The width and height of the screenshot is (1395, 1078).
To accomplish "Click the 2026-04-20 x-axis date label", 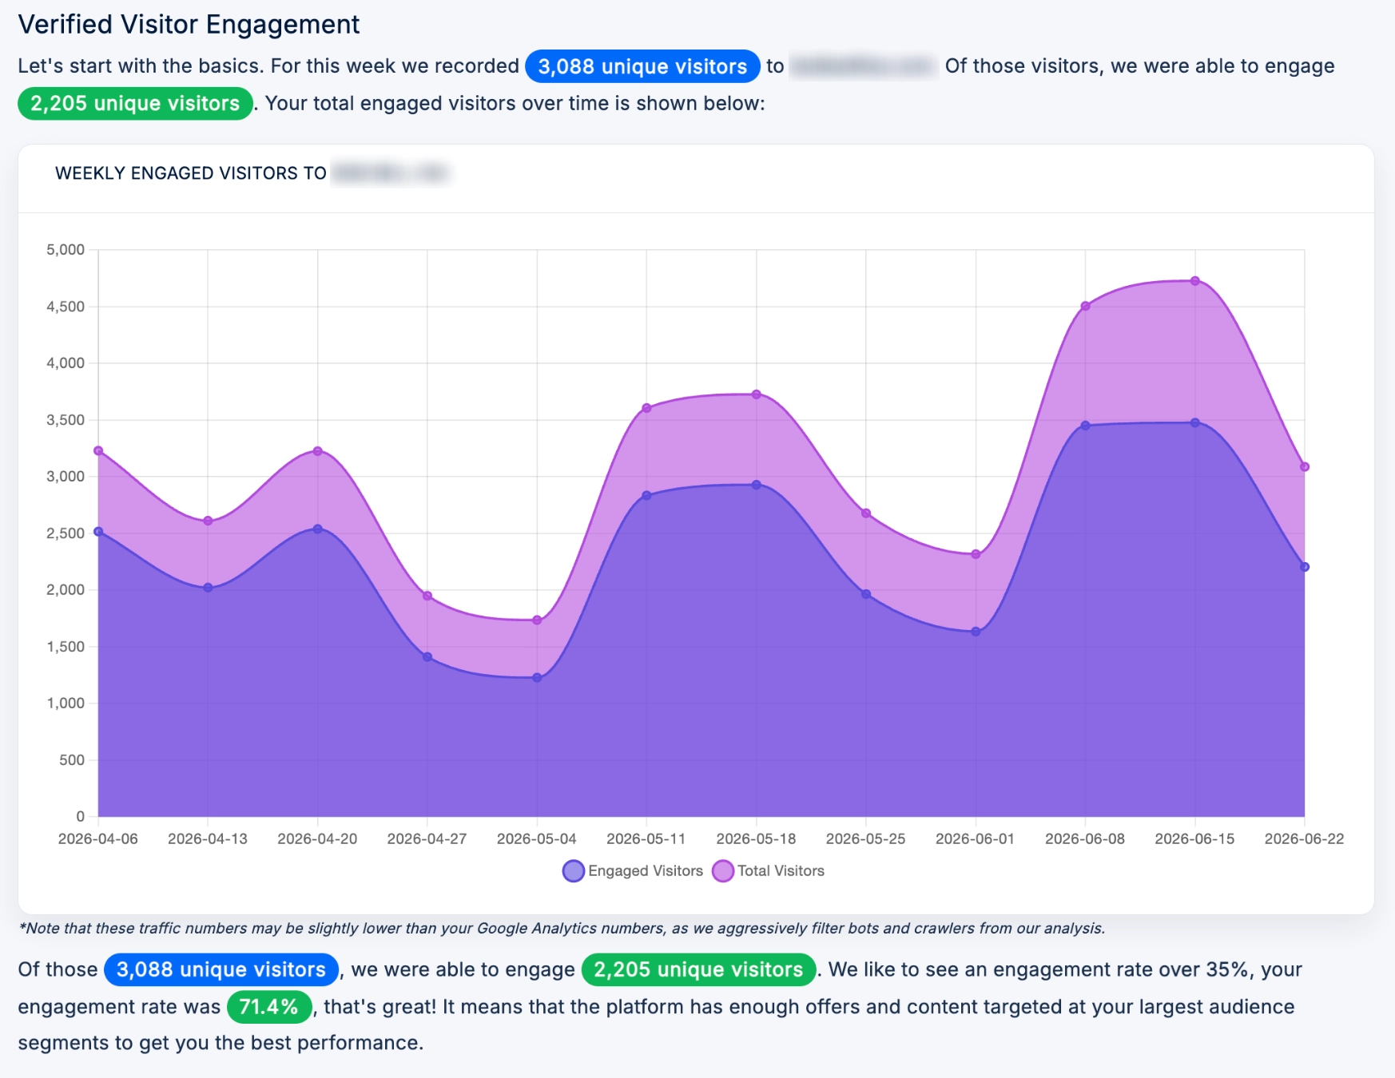I will pos(317,838).
